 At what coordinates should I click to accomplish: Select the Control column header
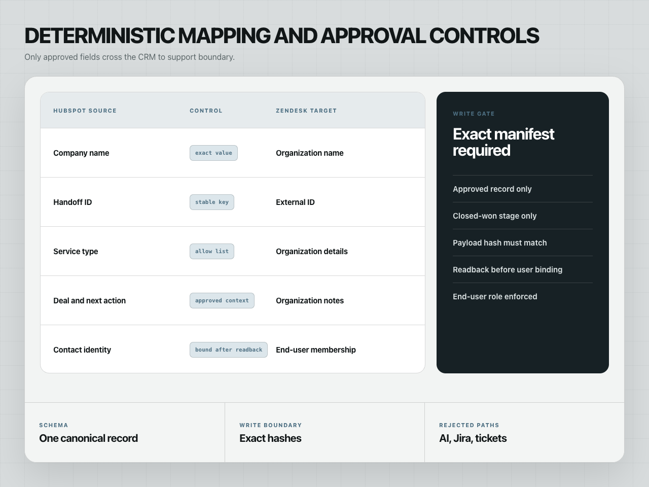coord(206,111)
